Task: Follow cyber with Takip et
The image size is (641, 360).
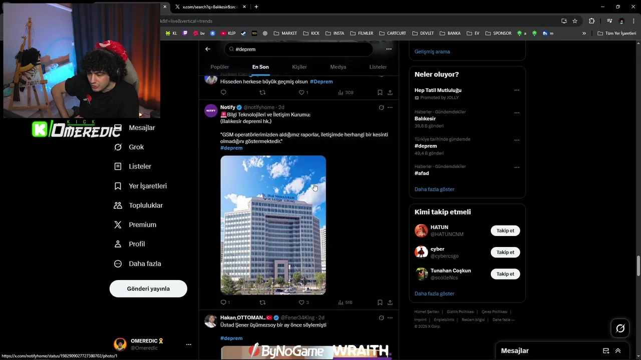Action: (x=505, y=252)
